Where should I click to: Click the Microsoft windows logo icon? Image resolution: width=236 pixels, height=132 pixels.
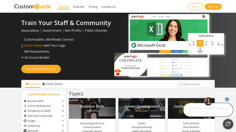25,131
